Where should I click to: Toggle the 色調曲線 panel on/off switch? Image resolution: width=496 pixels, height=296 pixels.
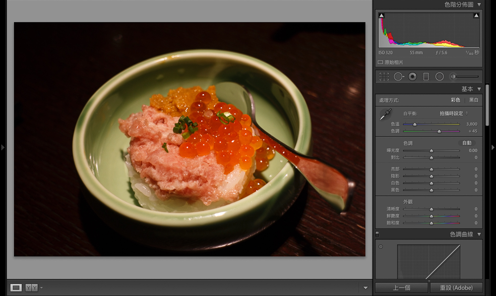click(377, 234)
